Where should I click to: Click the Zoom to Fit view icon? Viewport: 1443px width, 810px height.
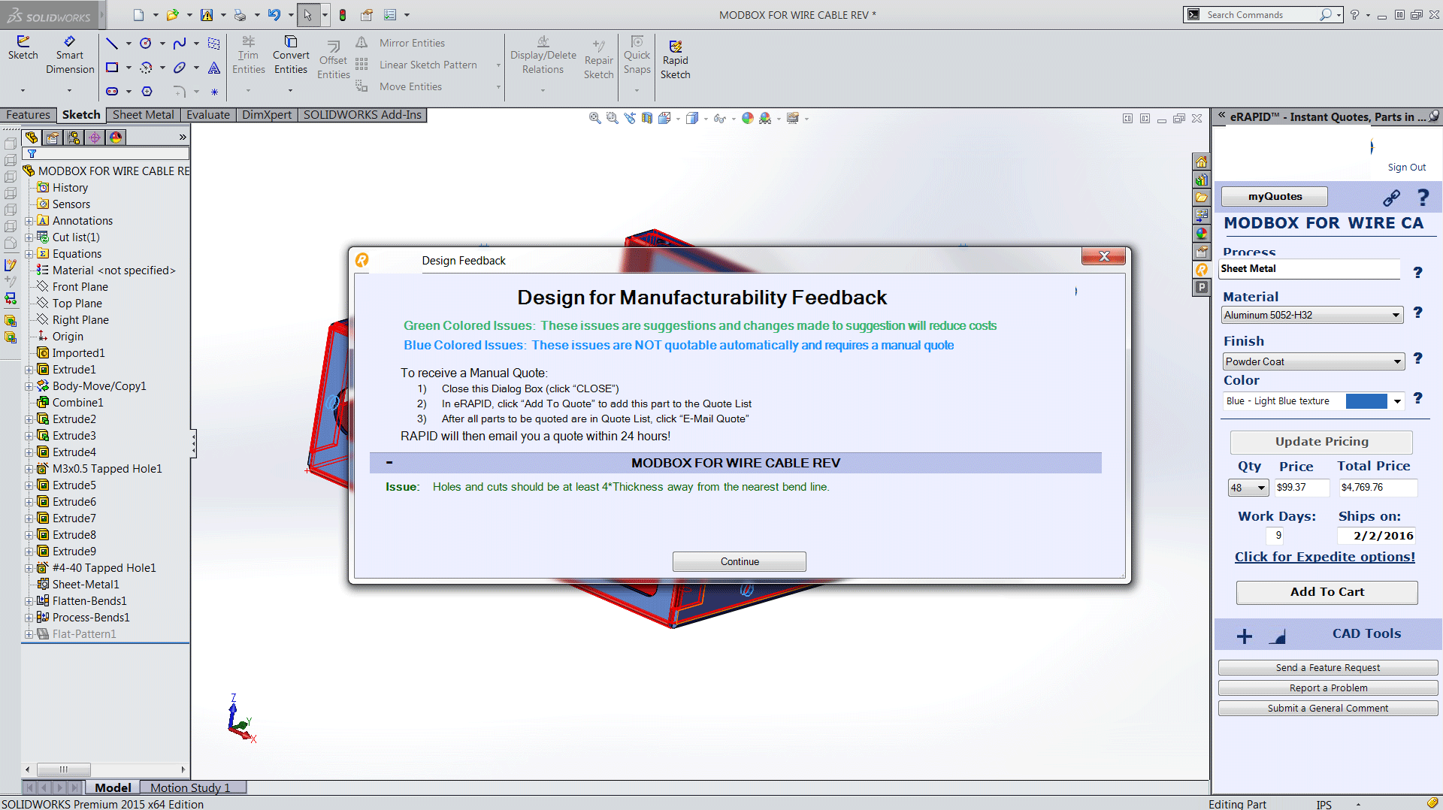point(594,118)
